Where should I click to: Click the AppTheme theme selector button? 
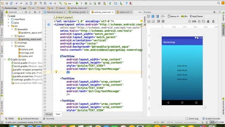pos(196,17)
